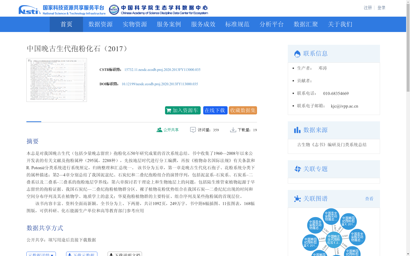The height and width of the screenshot is (256, 410).
Task: Click the 下载量 download icon
Action: pyautogui.click(x=233, y=130)
